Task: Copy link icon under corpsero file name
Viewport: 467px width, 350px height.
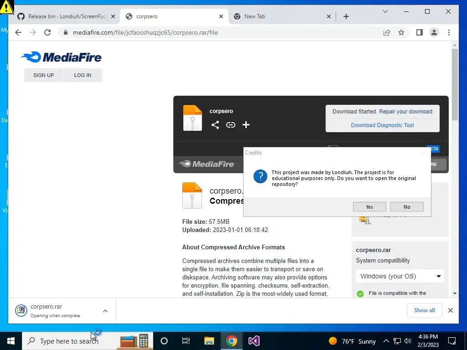Action: tap(230, 125)
